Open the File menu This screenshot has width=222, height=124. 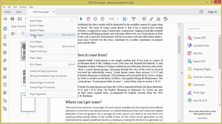point(4,7)
